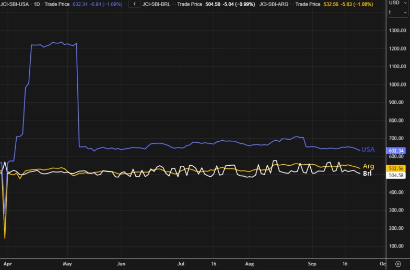Click the 1D interval label

point(38,4)
